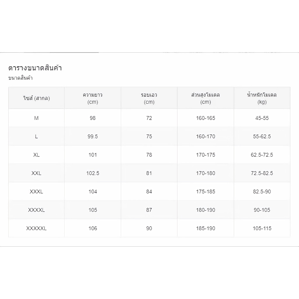
Task: Select the waist value 78
Action: click(x=149, y=155)
